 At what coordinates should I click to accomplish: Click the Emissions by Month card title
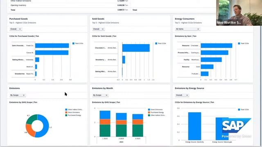[x=103, y=88]
